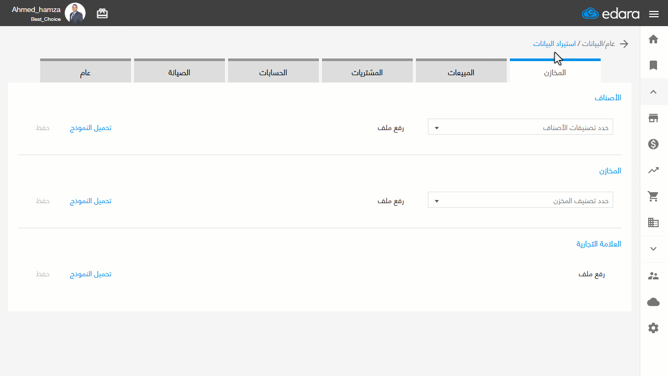
Task: Click استيراد البيانات breadcrumb link
Action: [554, 44]
